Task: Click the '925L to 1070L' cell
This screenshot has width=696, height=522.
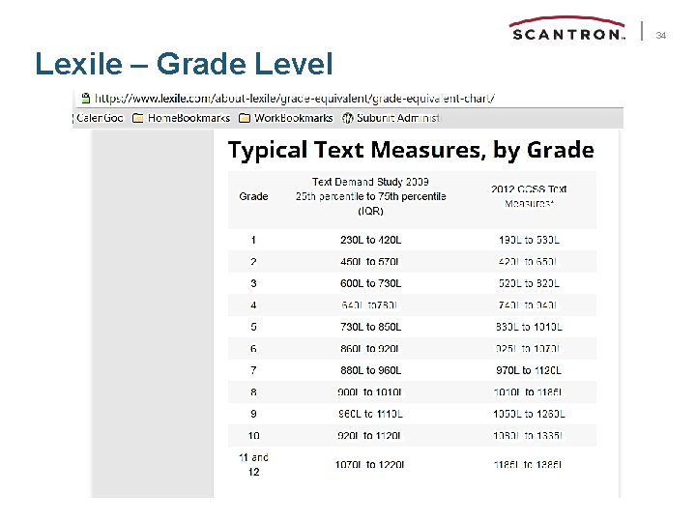Action: (x=528, y=349)
